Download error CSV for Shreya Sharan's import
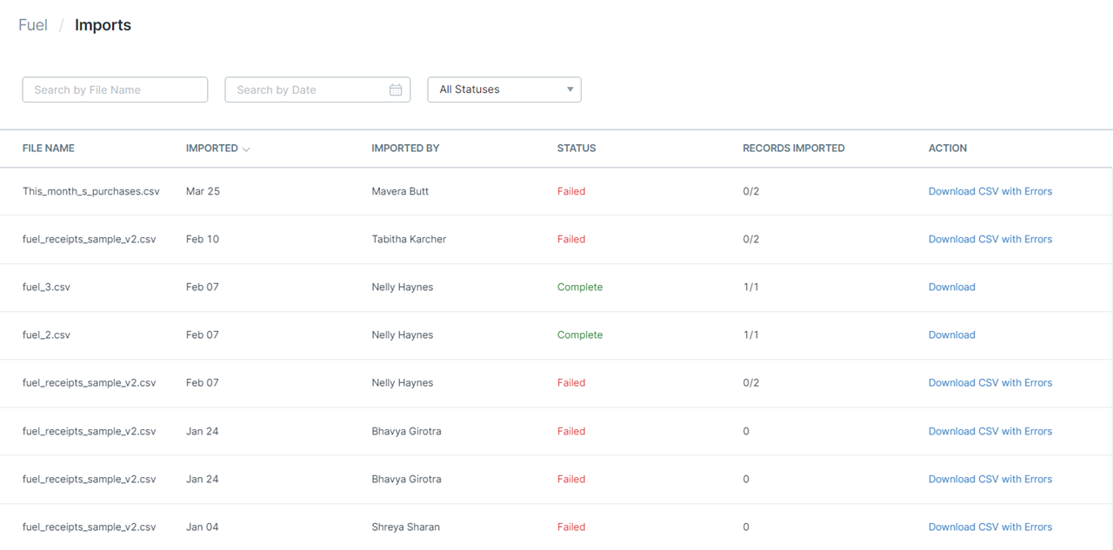This screenshot has width=1113, height=550. 990,527
